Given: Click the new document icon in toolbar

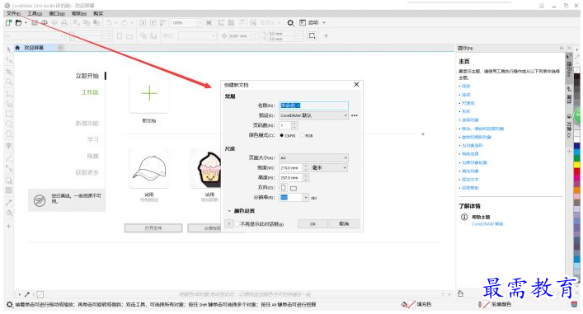Looking at the screenshot, I should (8, 23).
